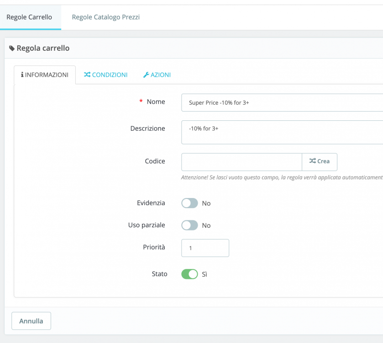
Task: Go to the AZIONI tab
Action: click(x=157, y=75)
